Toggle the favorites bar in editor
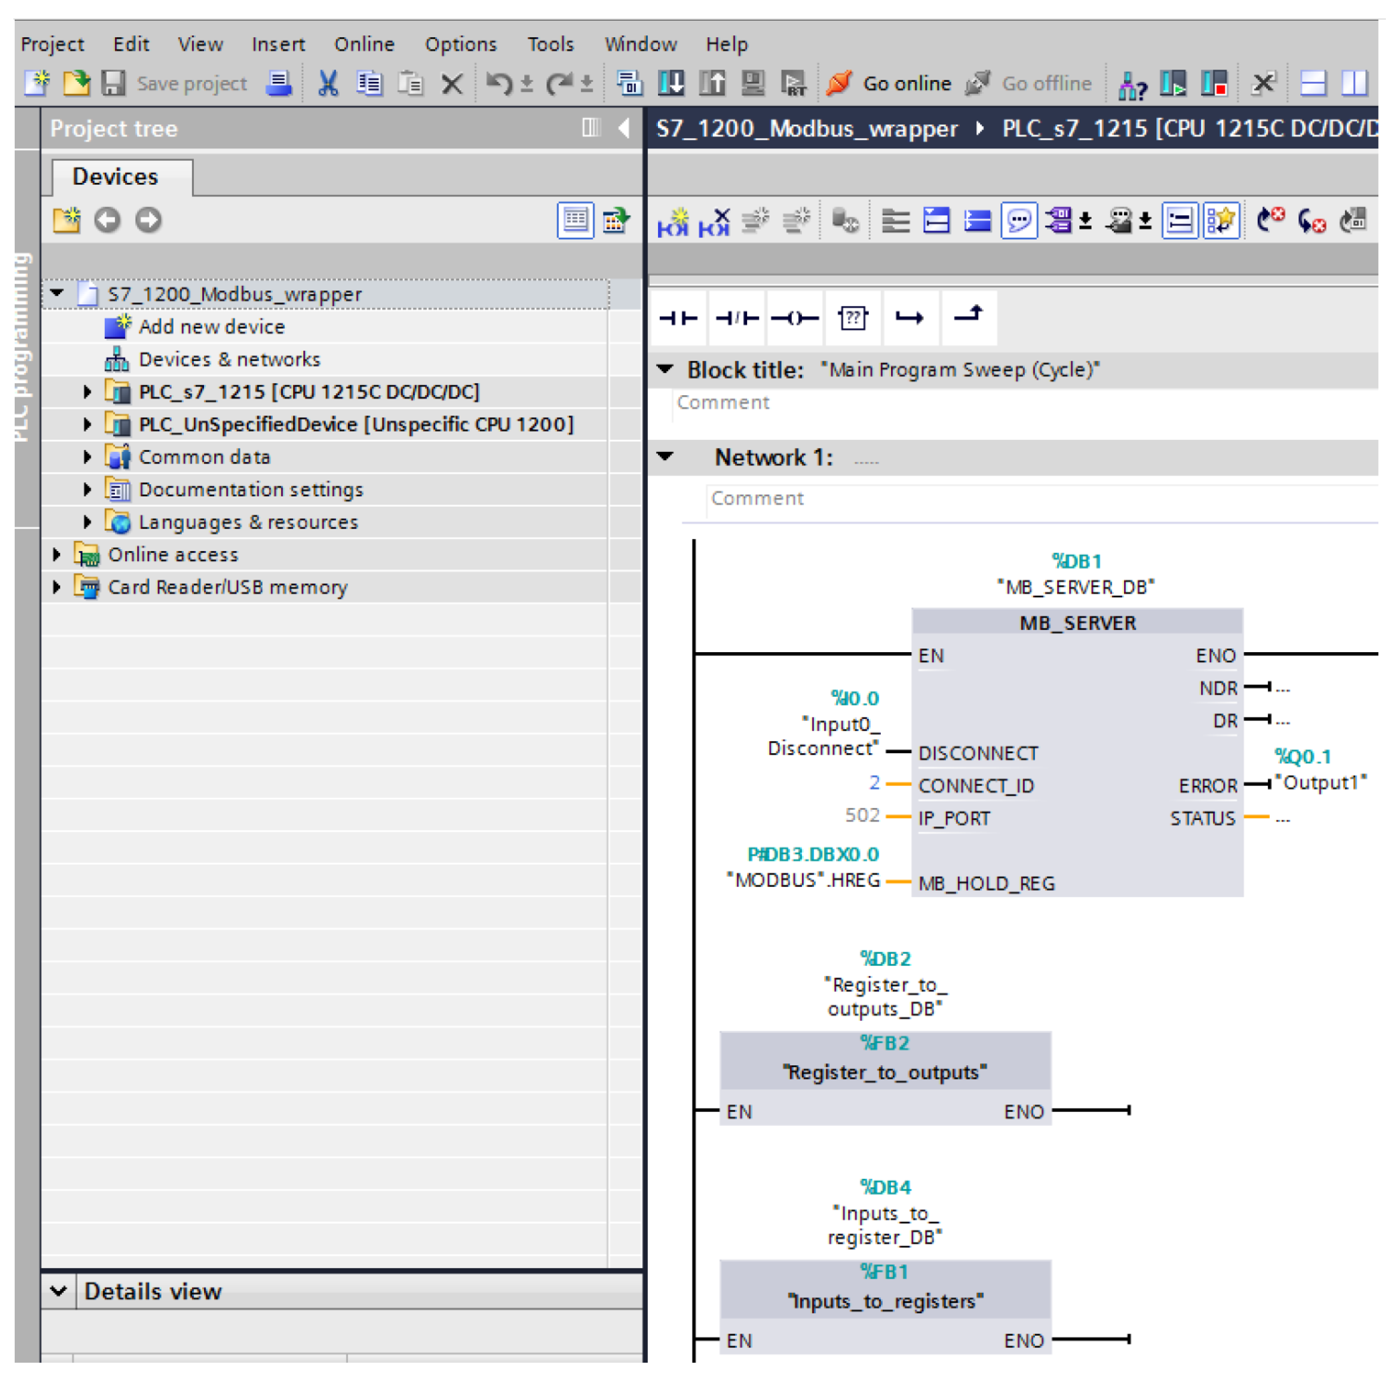The height and width of the screenshot is (1382, 1396). click(x=1220, y=221)
